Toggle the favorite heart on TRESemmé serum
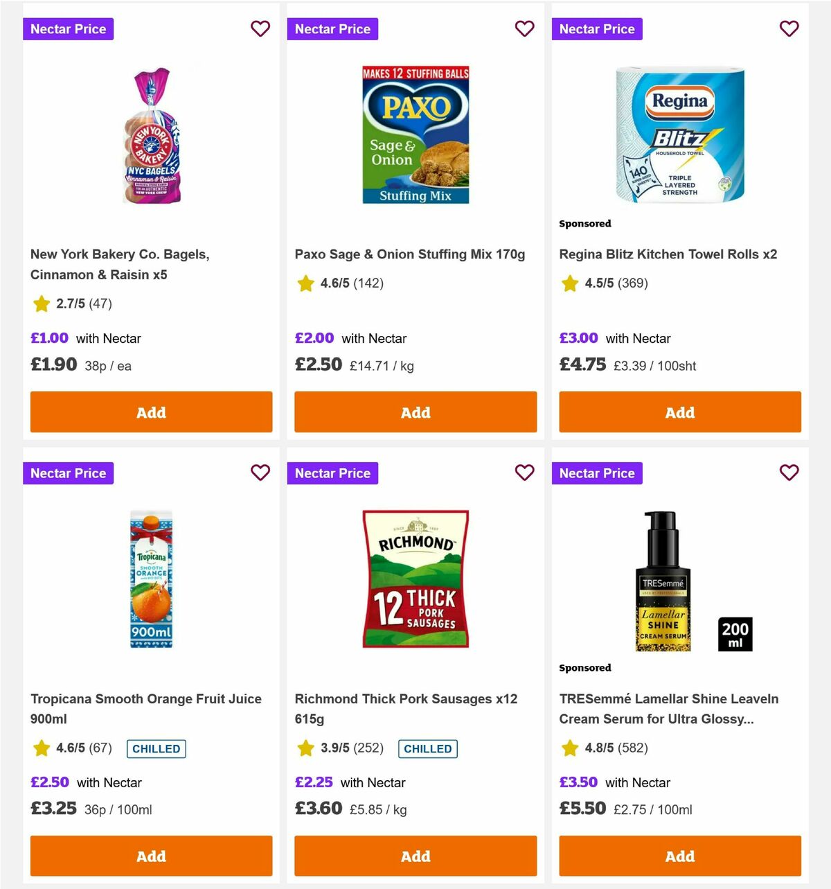The image size is (831, 889). coord(789,473)
